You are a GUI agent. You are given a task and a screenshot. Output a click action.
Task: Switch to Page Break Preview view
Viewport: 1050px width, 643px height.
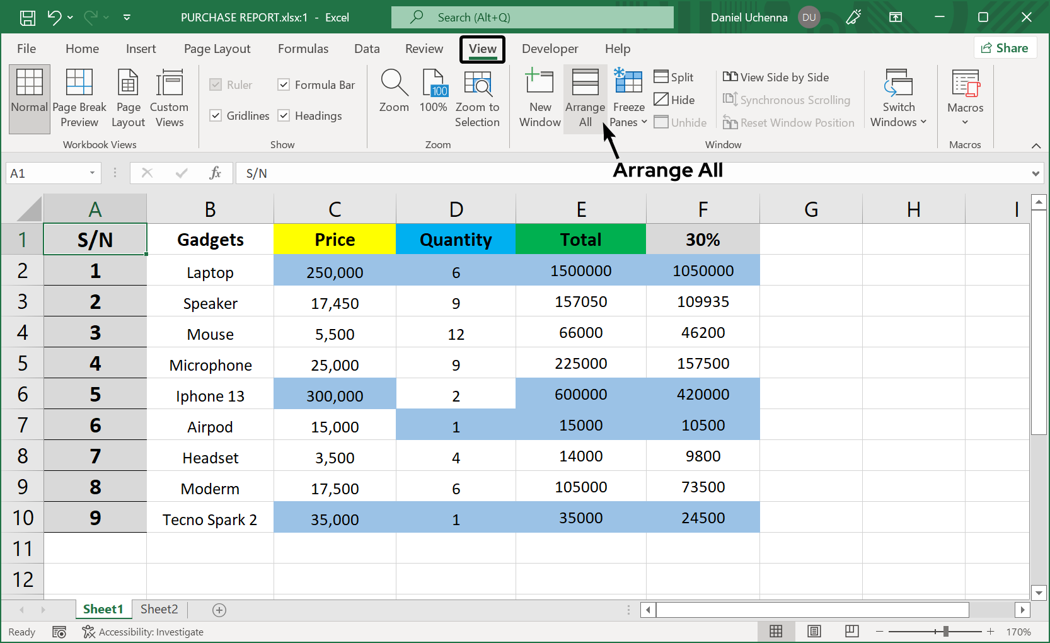click(x=79, y=98)
